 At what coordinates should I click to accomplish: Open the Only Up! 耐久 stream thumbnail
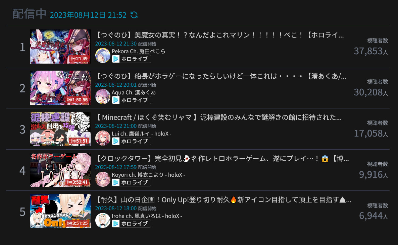[x=60, y=211]
